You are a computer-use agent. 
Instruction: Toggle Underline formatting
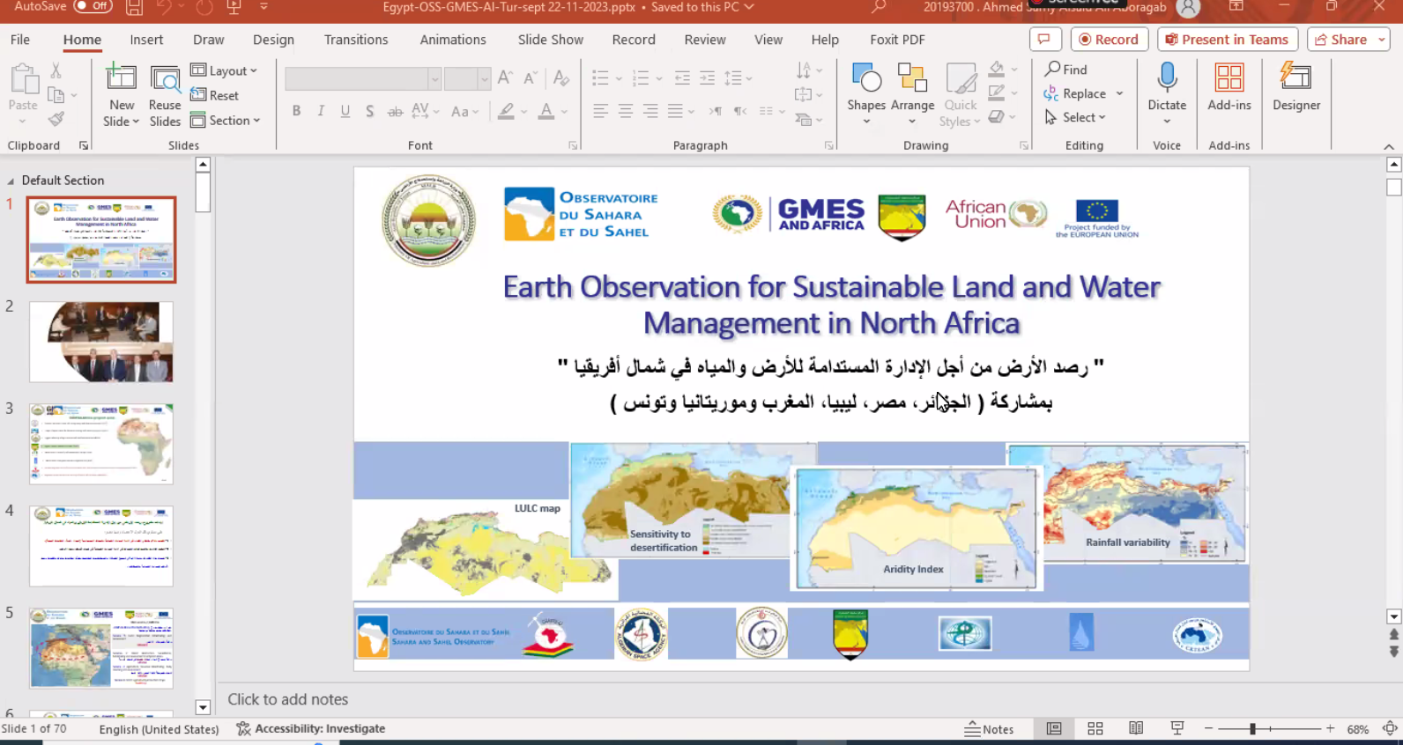tap(345, 111)
